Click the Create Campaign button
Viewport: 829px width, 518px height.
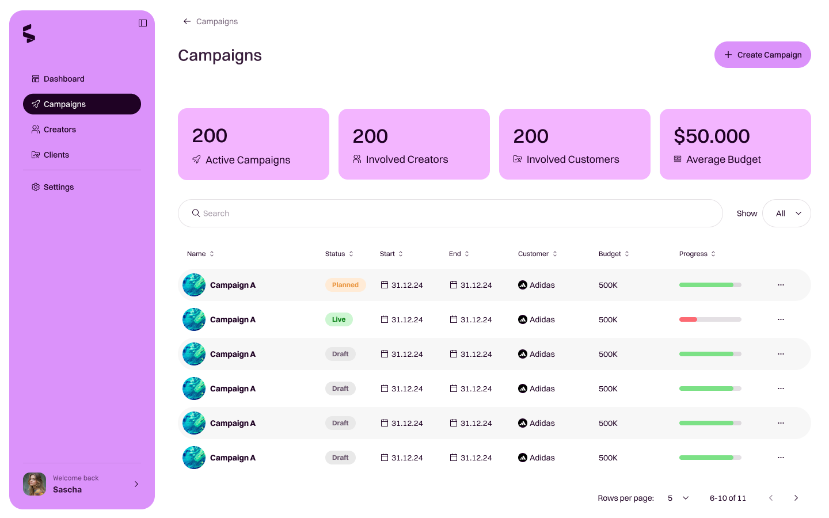(x=762, y=55)
